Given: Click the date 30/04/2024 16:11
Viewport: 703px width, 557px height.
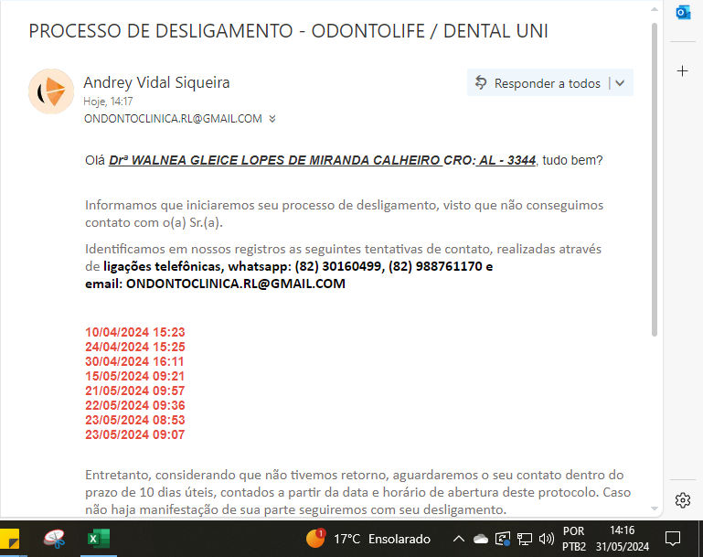Looking at the screenshot, I should pyautogui.click(x=134, y=361).
